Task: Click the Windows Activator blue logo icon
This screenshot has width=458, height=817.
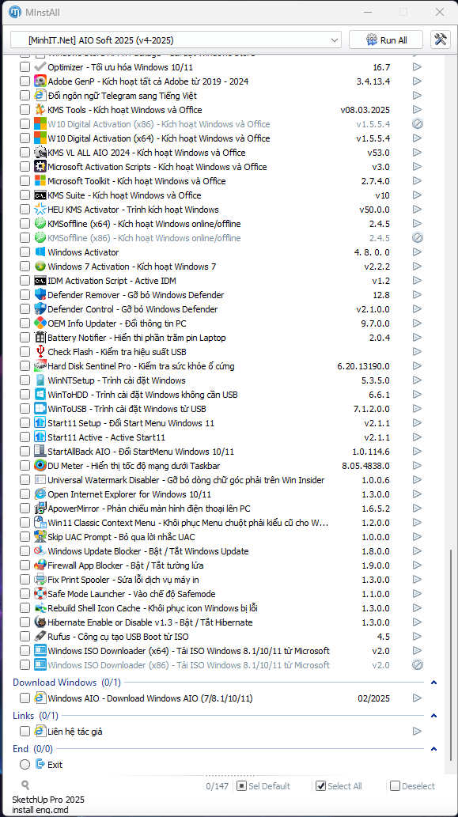Action: coord(40,252)
